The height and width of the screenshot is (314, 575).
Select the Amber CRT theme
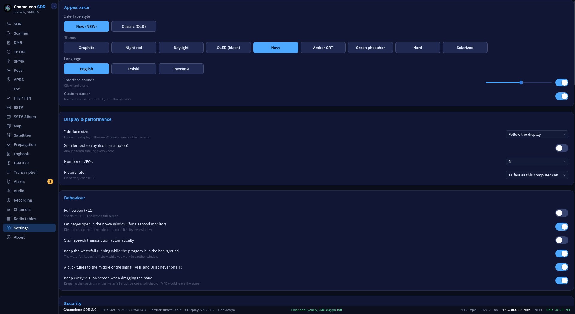[323, 48]
